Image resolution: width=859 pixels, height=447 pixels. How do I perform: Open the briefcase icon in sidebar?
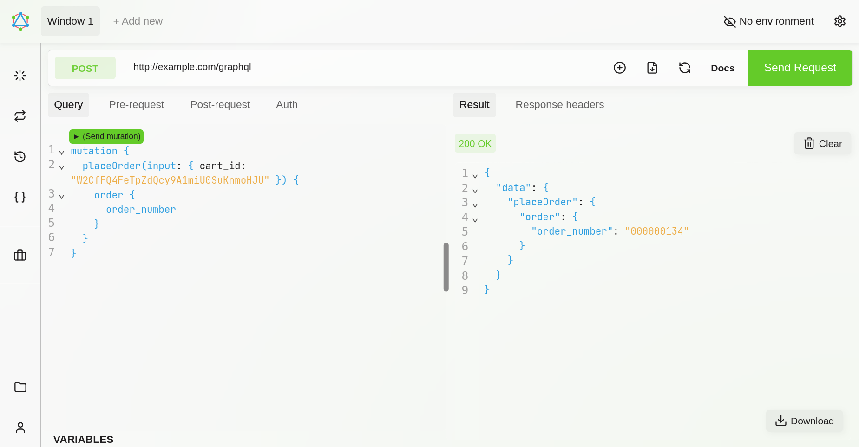pos(20,255)
